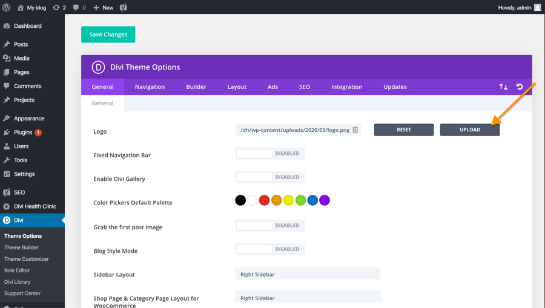Screen dimensions: 545x308
Task: Click the My blog home icon
Action: pos(21,8)
